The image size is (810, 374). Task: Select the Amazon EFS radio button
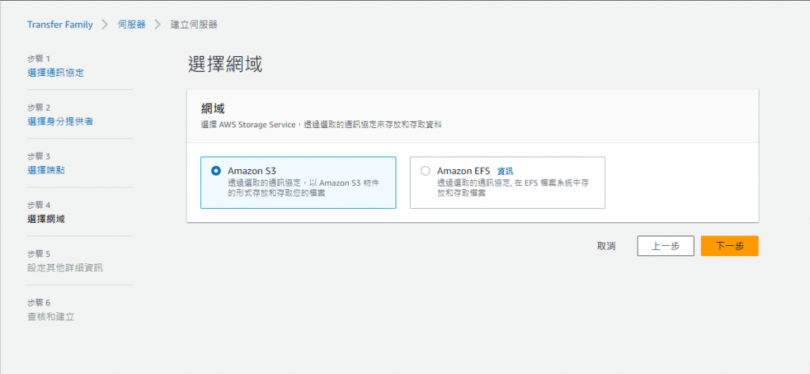425,171
